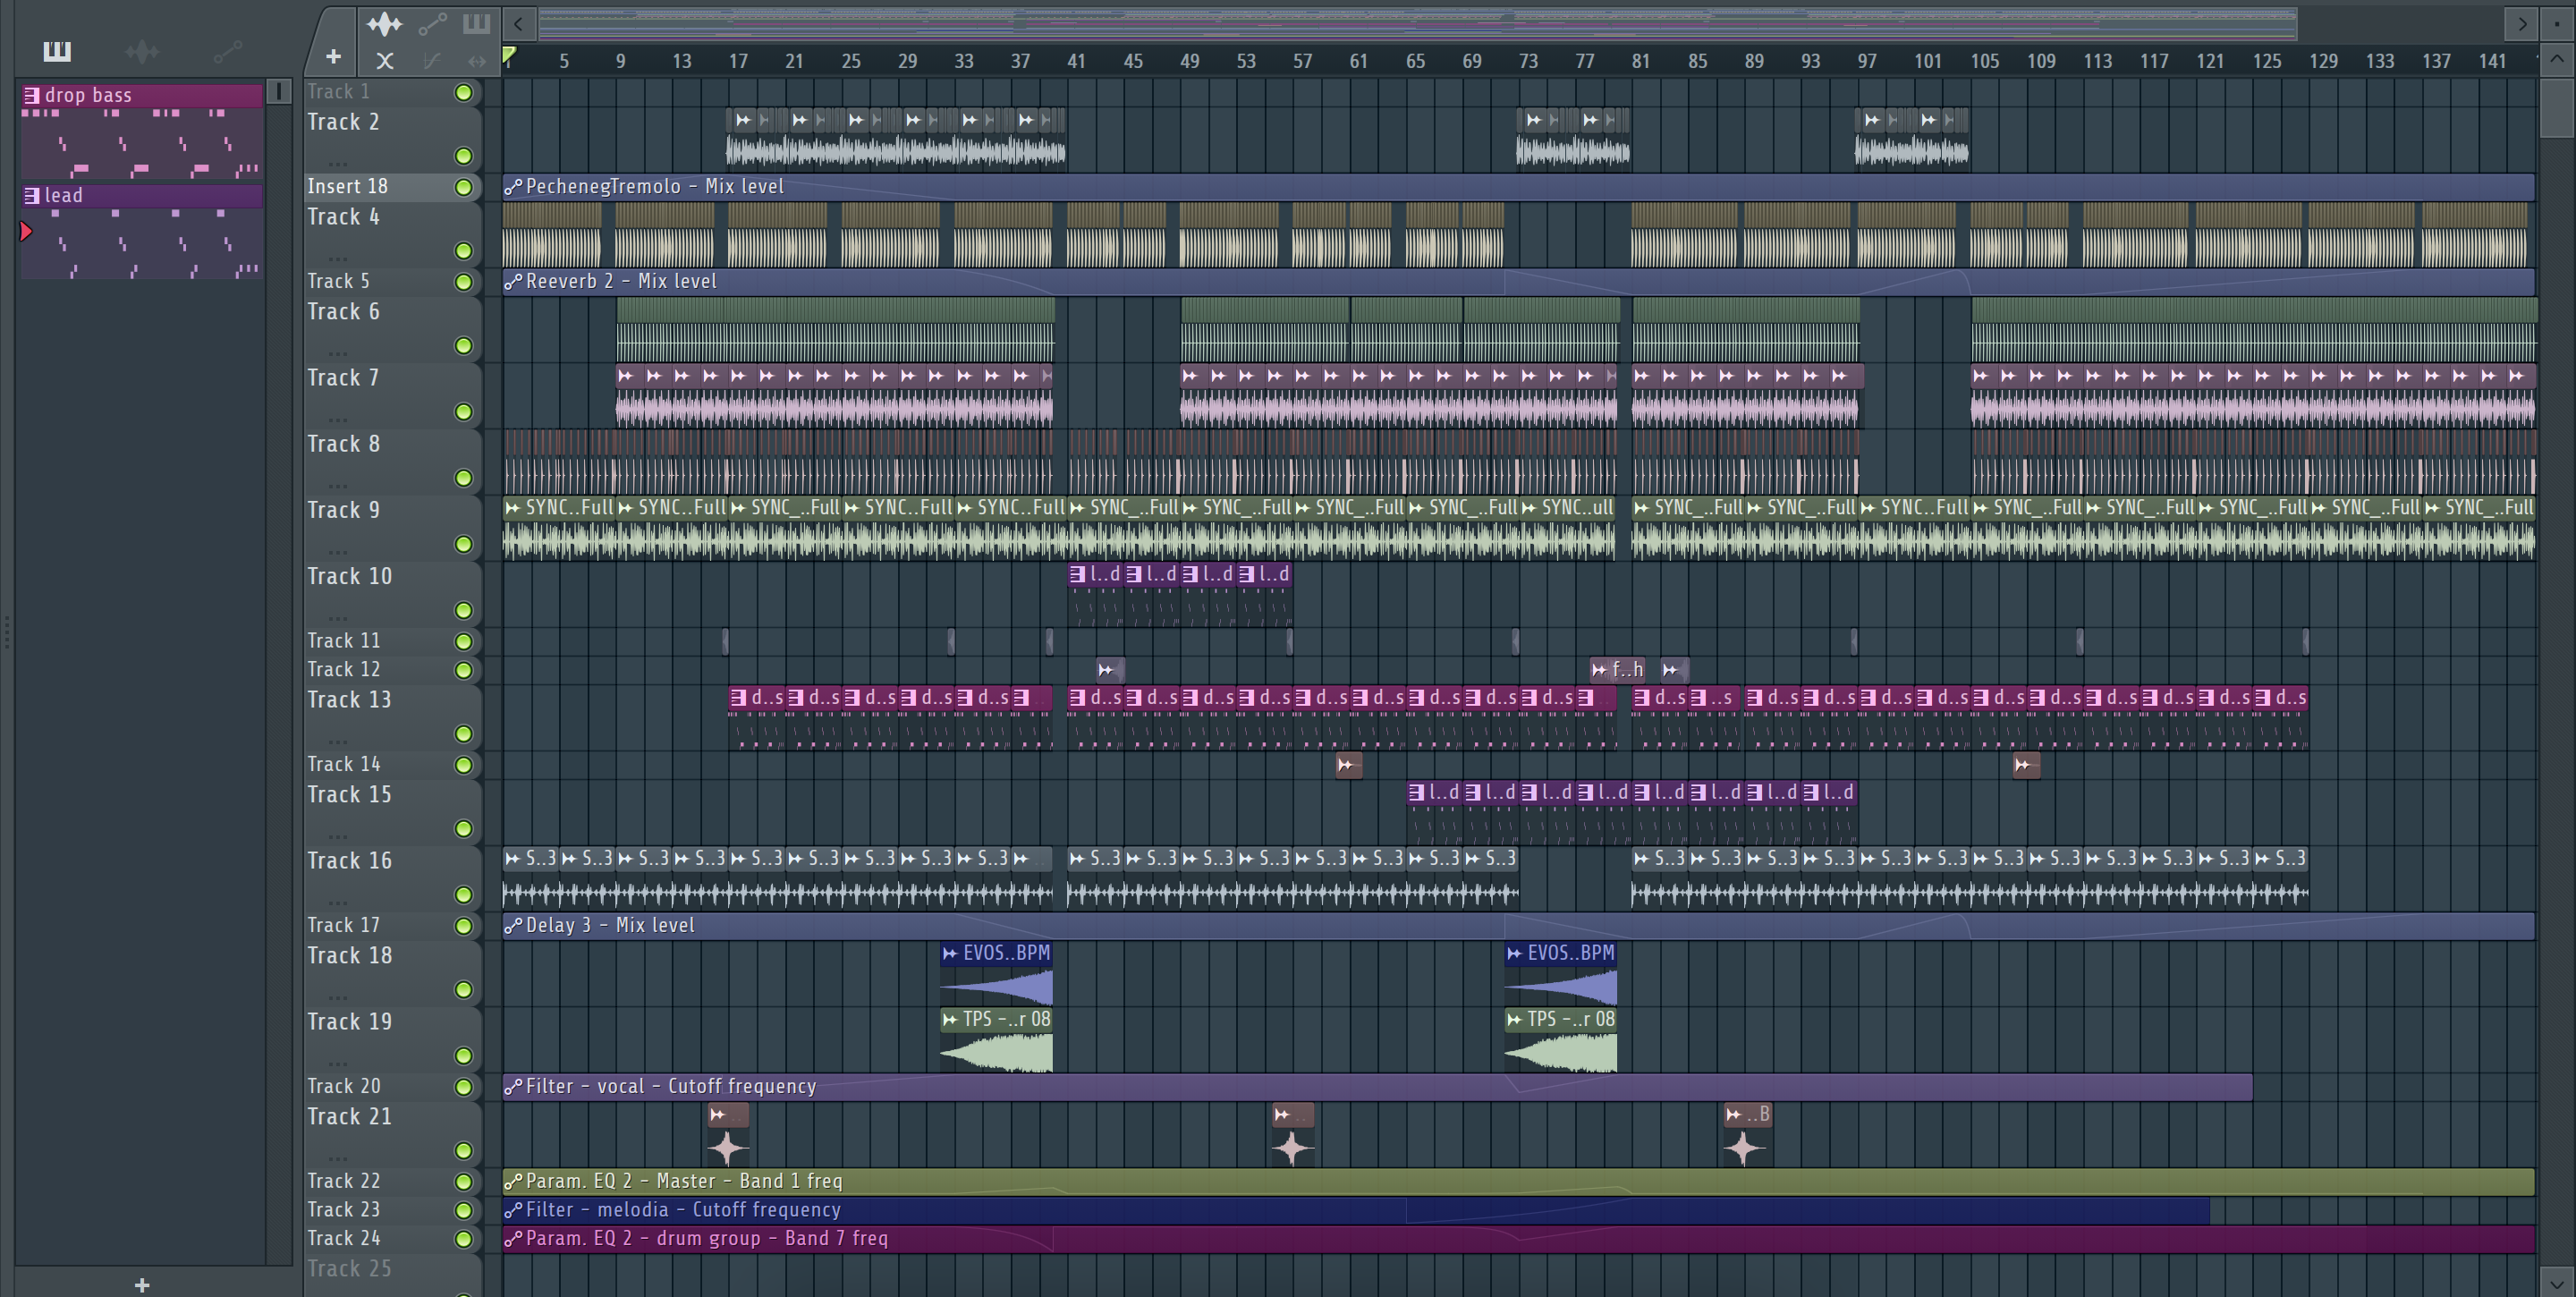
Task: Click the red arrow marker beside the lead pattern
Action: pyautogui.click(x=26, y=231)
